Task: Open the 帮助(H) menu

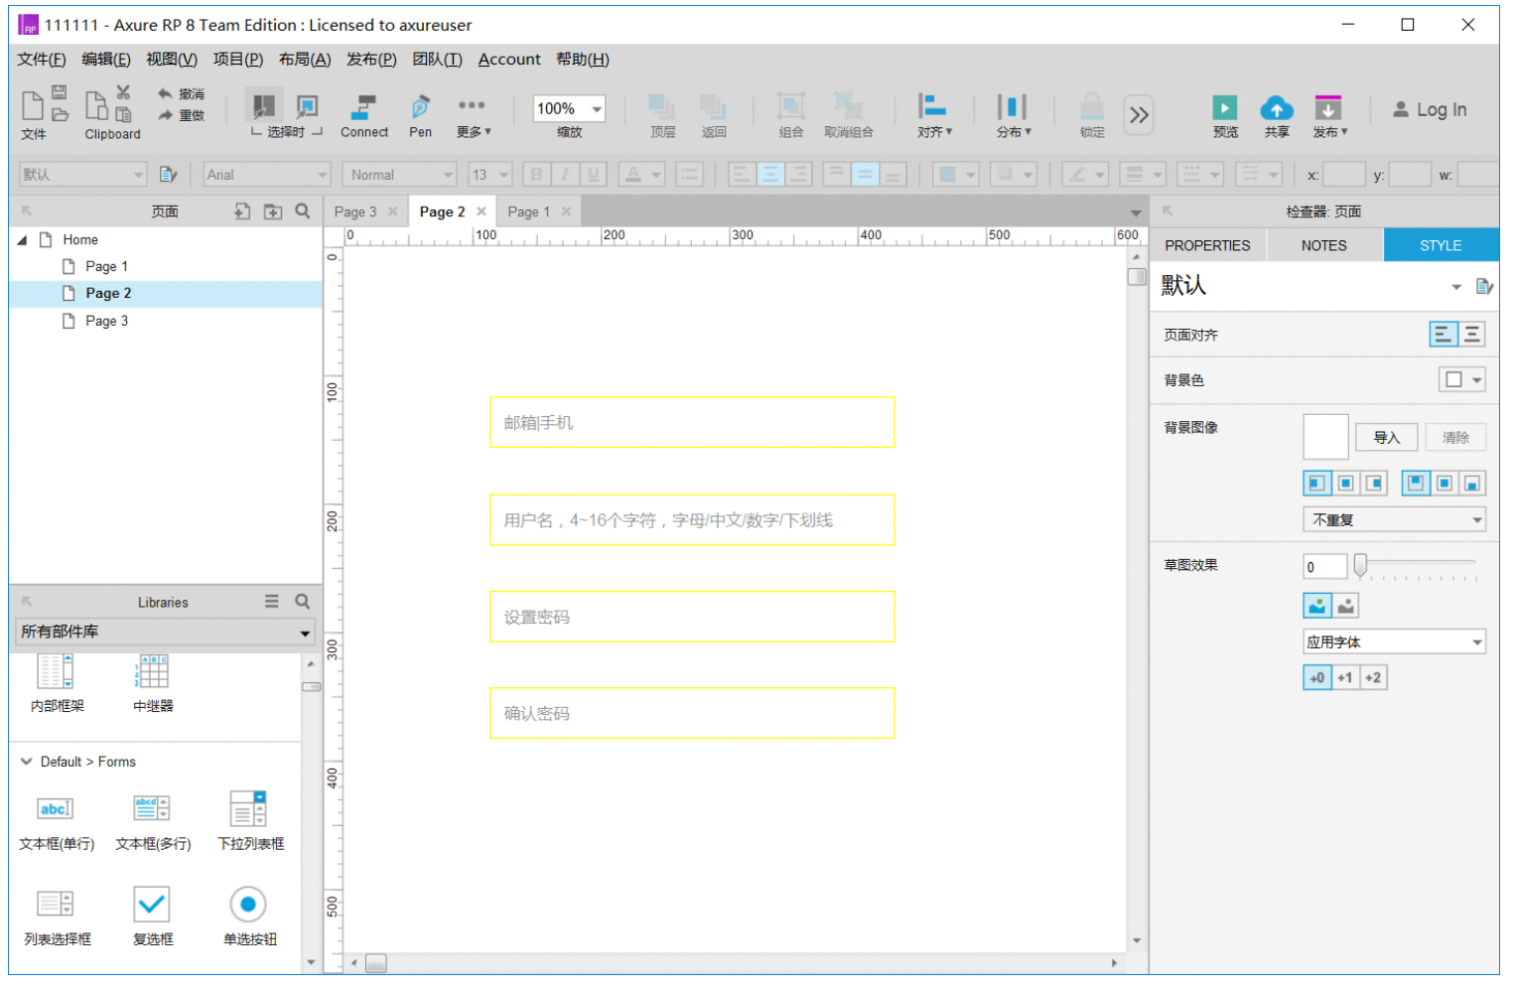Action: 583,60
